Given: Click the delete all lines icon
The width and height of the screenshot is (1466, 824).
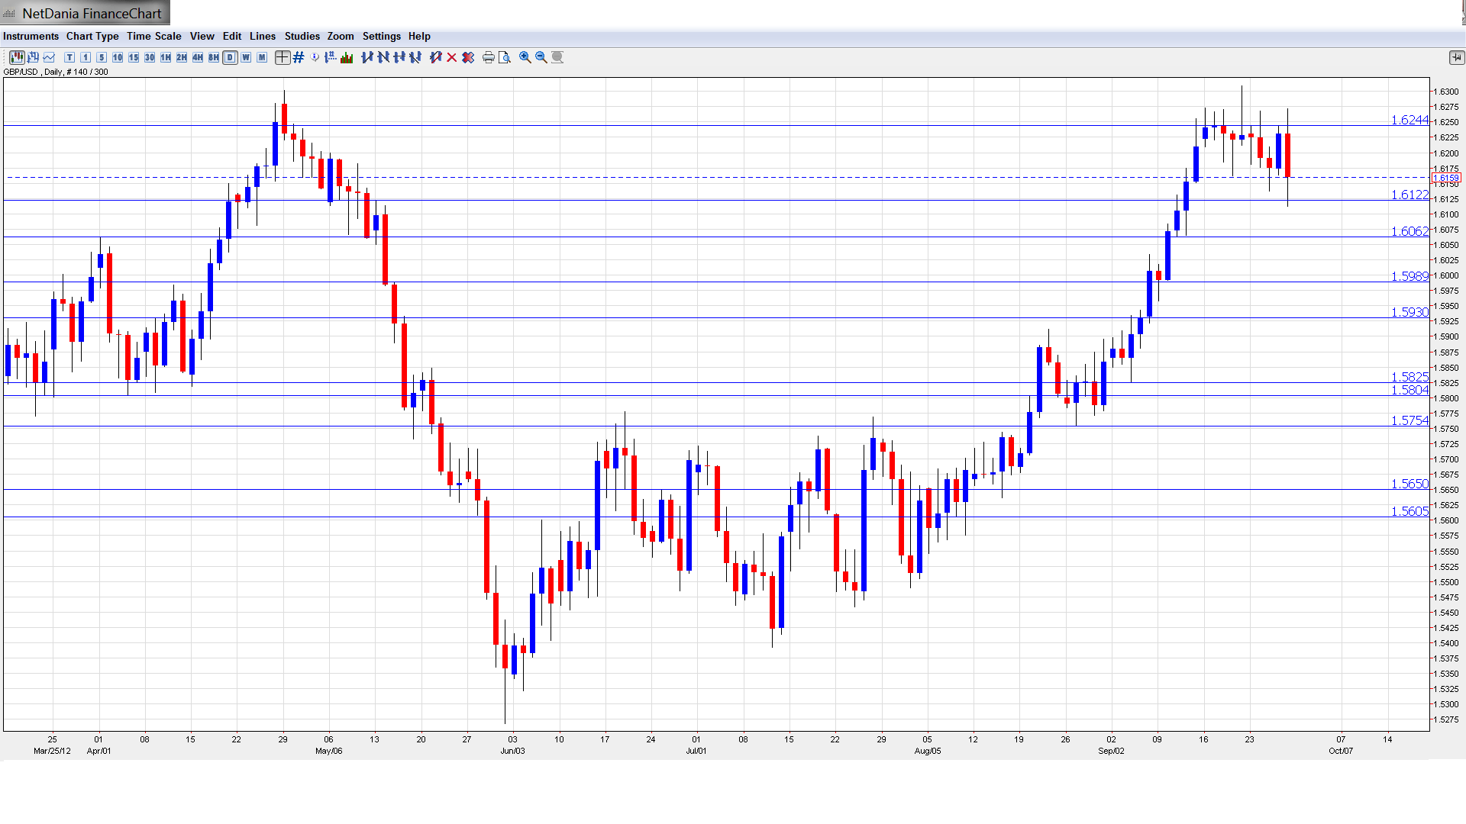Looking at the screenshot, I should [468, 57].
